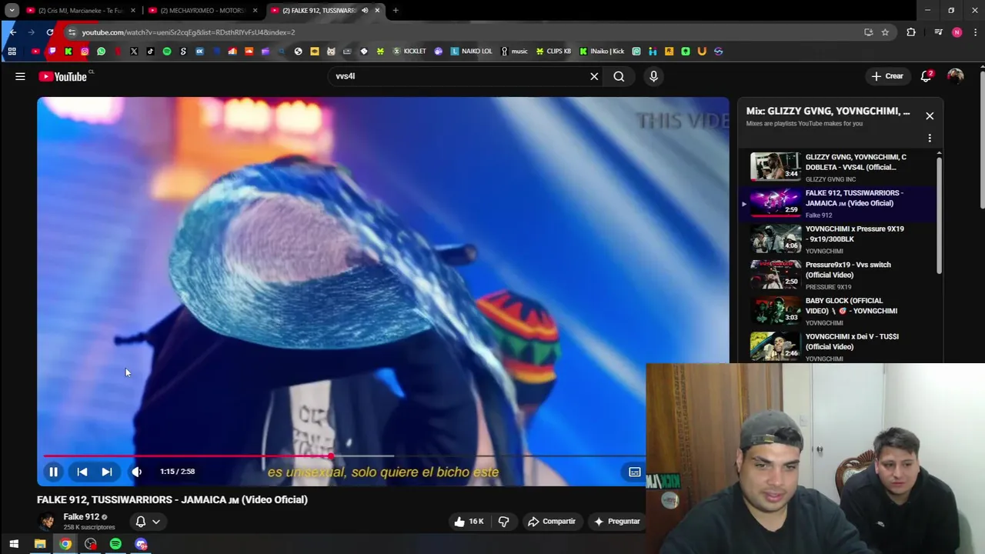This screenshot has height=554, width=985.
Task: Pause the playing video
Action: [54, 472]
